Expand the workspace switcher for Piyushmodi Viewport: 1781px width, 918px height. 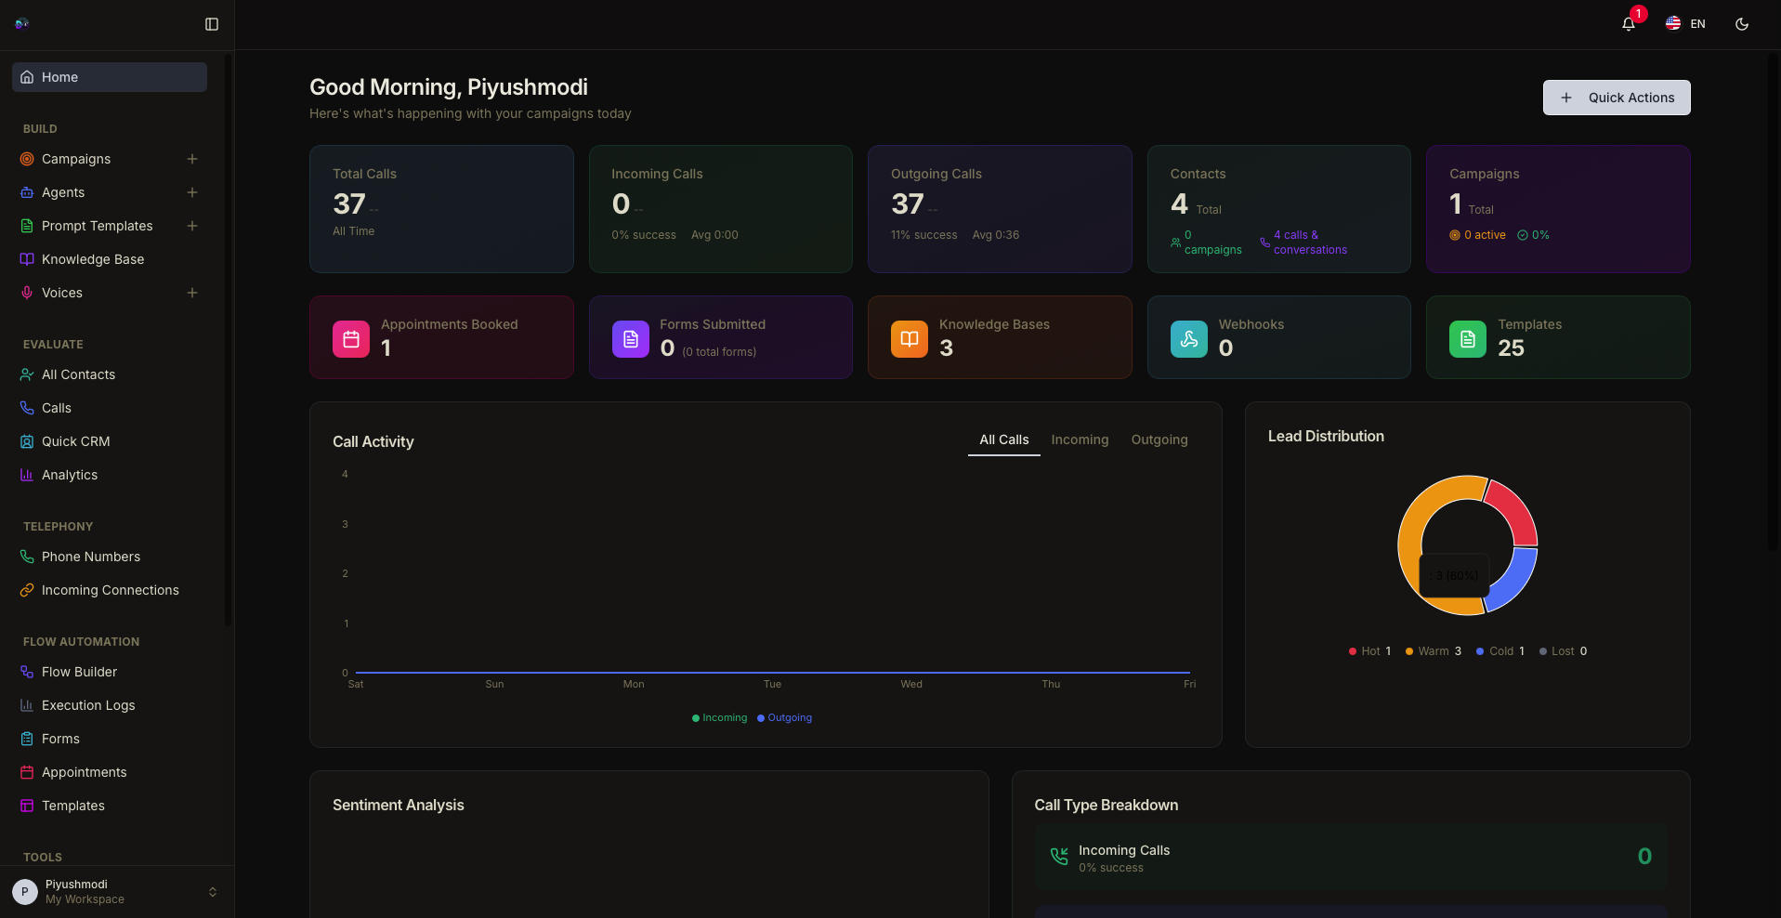pyautogui.click(x=213, y=892)
